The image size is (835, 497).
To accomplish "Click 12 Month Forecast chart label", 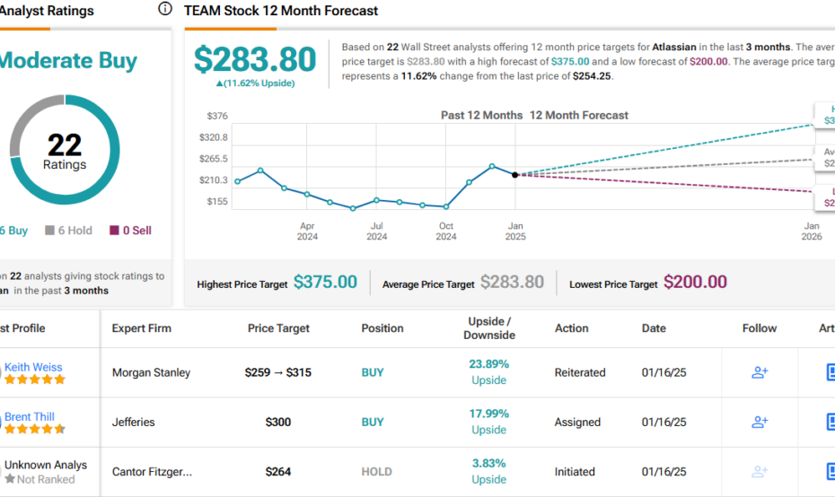I will [579, 115].
